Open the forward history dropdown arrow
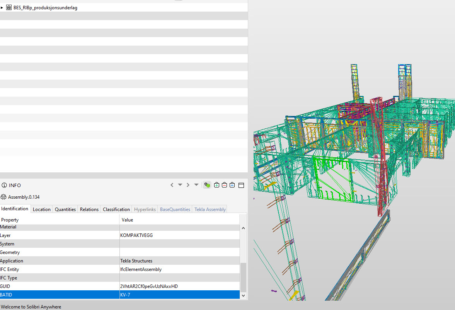 pos(196,185)
